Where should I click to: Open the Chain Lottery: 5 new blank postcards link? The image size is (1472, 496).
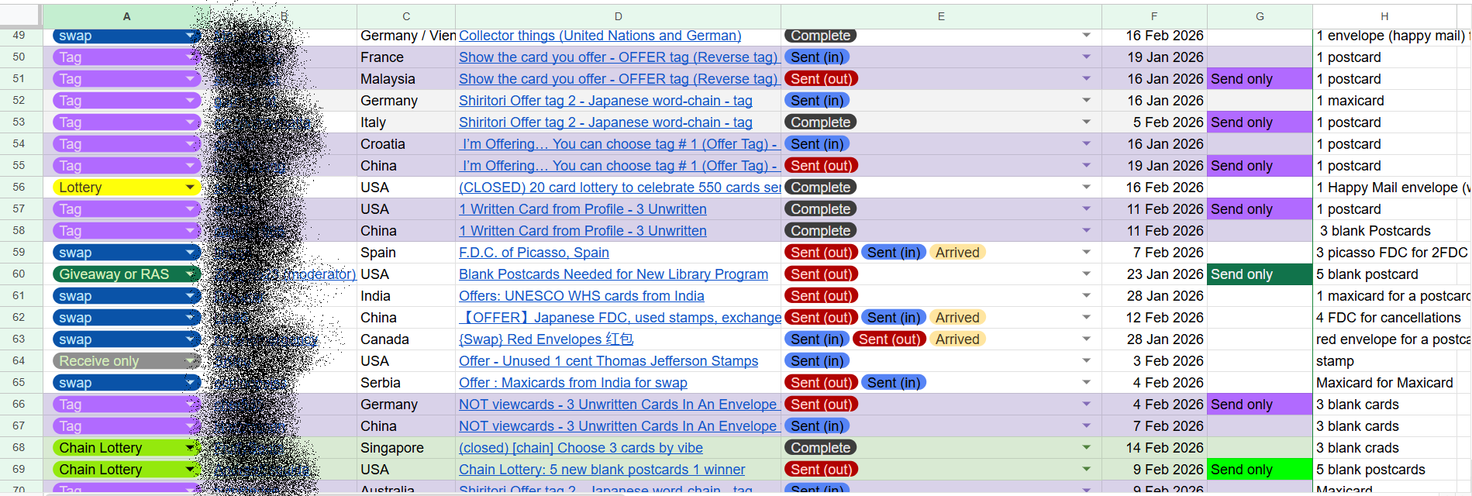tap(602, 470)
